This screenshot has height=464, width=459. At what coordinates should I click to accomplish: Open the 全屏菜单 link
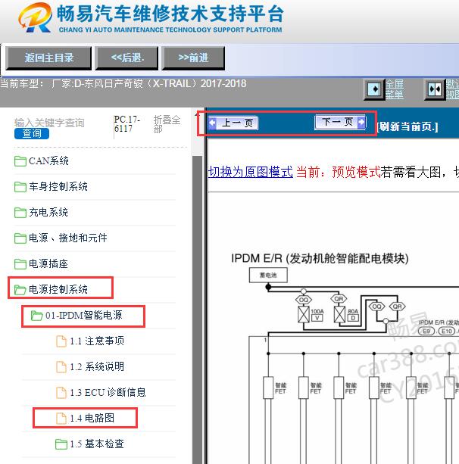pos(394,89)
